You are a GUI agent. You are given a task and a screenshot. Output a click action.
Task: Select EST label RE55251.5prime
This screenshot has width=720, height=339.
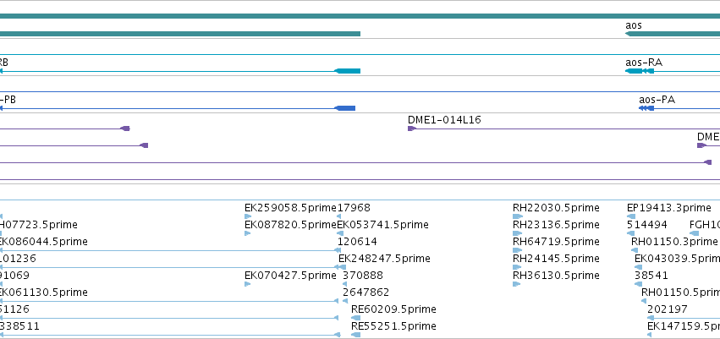(393, 326)
